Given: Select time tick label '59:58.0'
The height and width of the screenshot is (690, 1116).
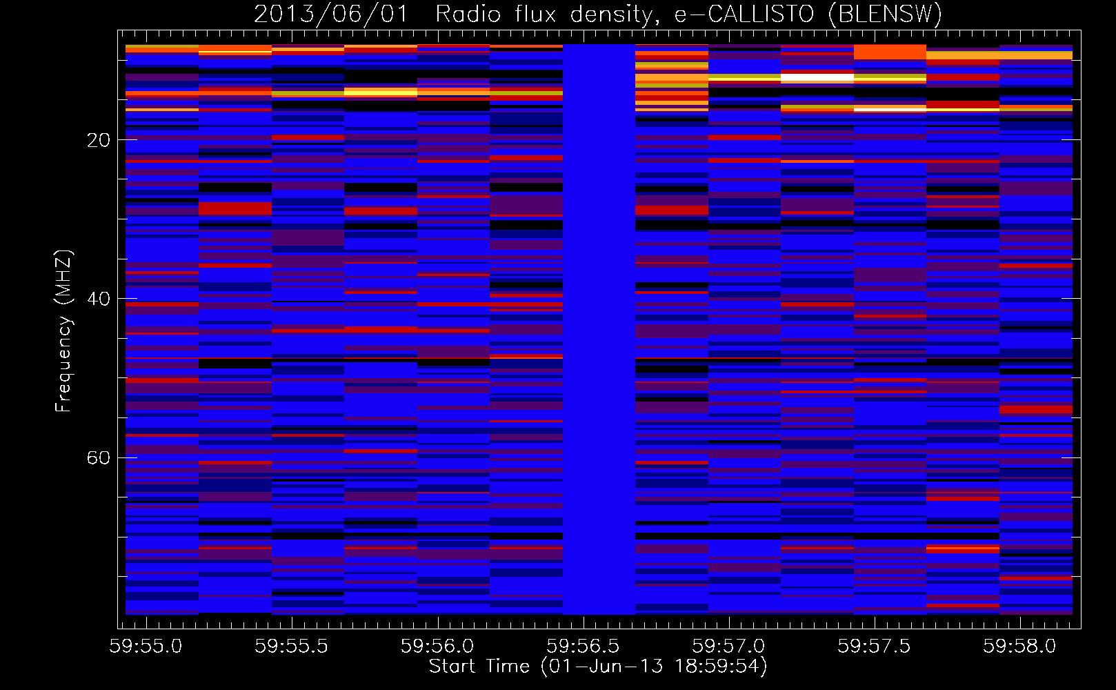Looking at the screenshot, I should pyautogui.click(x=1019, y=646).
